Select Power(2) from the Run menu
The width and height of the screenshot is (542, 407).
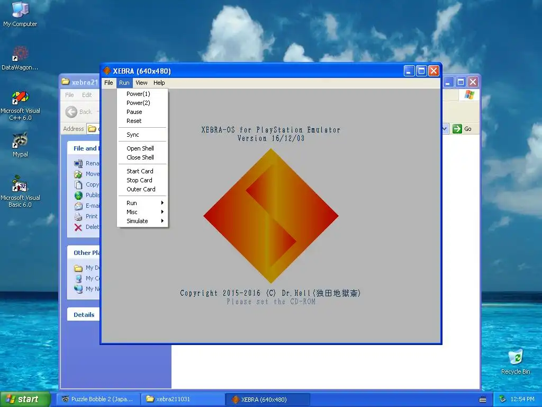(142, 103)
